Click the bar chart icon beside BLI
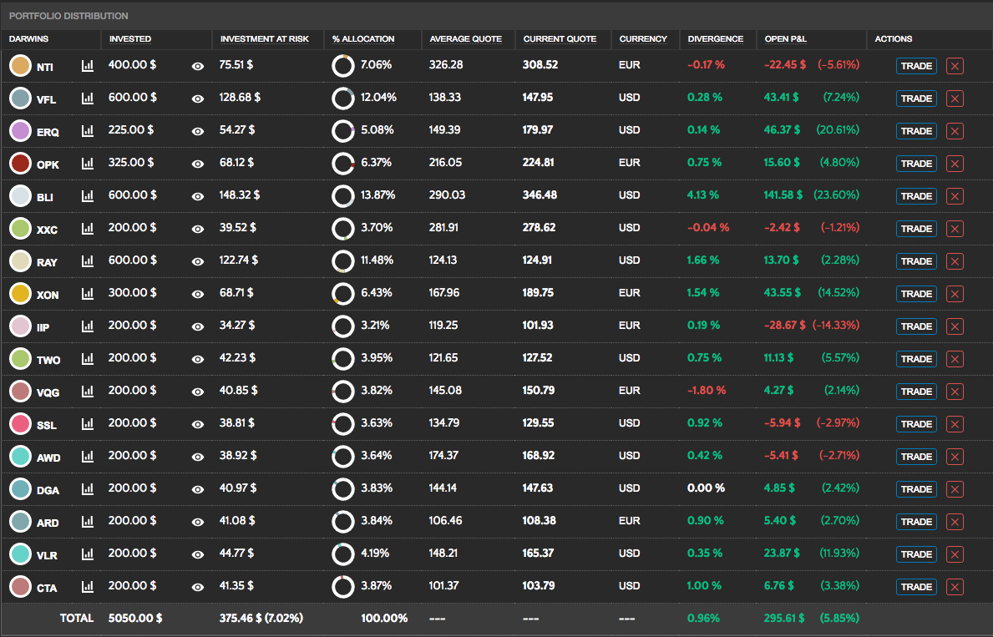Screen dimensions: 993x637 pos(87,196)
